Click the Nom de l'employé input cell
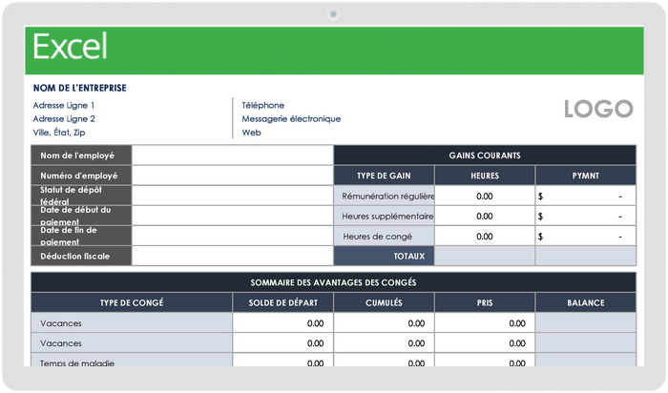This screenshot has height=393, width=668. click(233, 155)
